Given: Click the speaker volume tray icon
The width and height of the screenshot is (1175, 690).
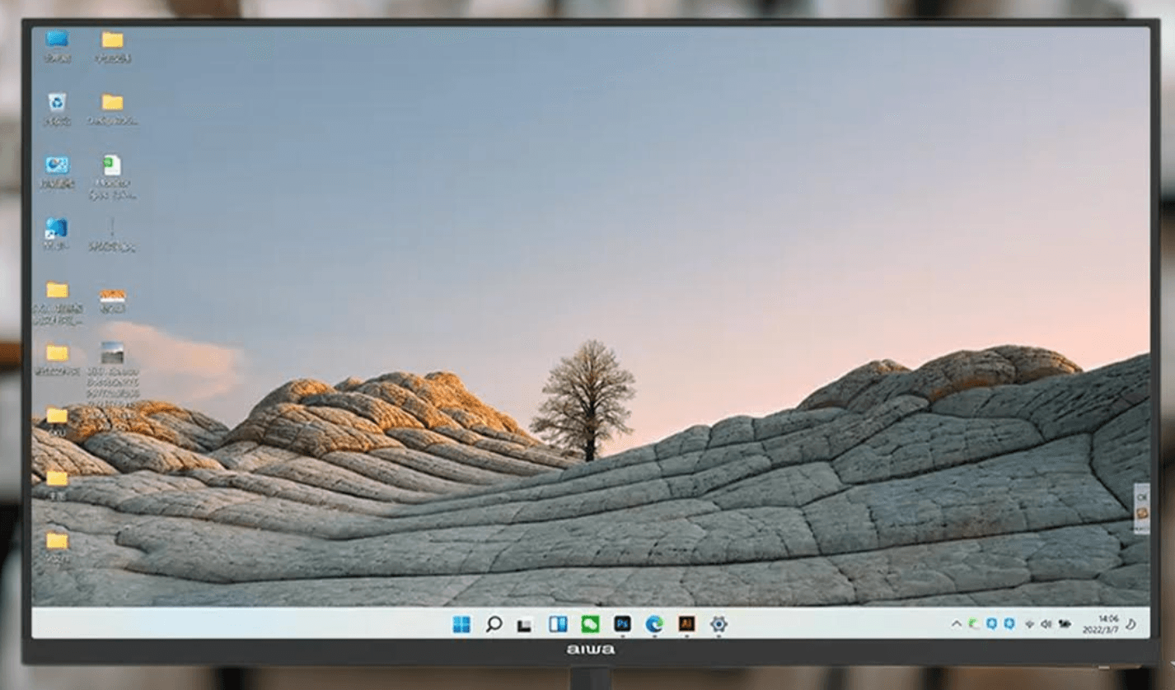Looking at the screenshot, I should [1046, 624].
